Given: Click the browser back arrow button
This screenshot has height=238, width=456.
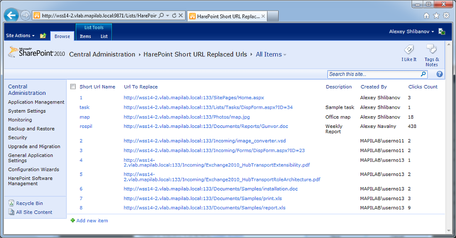Looking at the screenshot, I should 12,15.
